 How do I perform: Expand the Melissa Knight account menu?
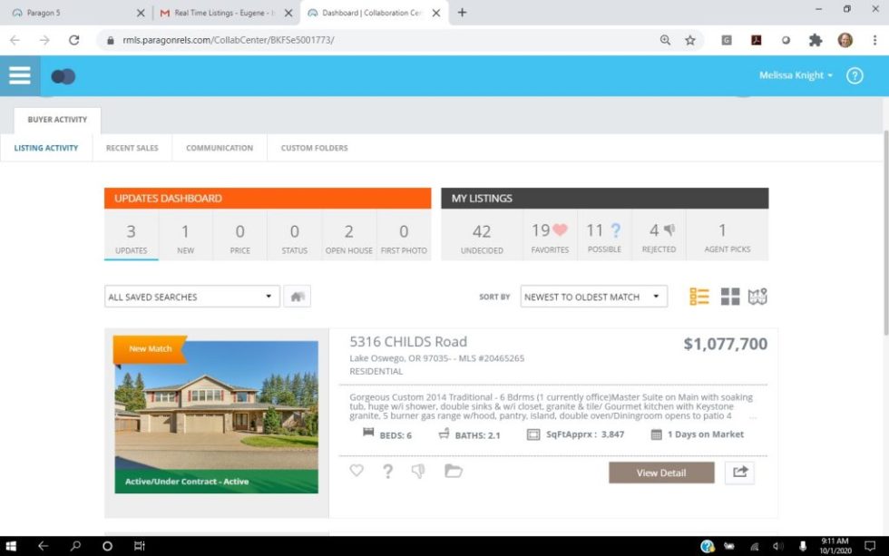[796, 76]
